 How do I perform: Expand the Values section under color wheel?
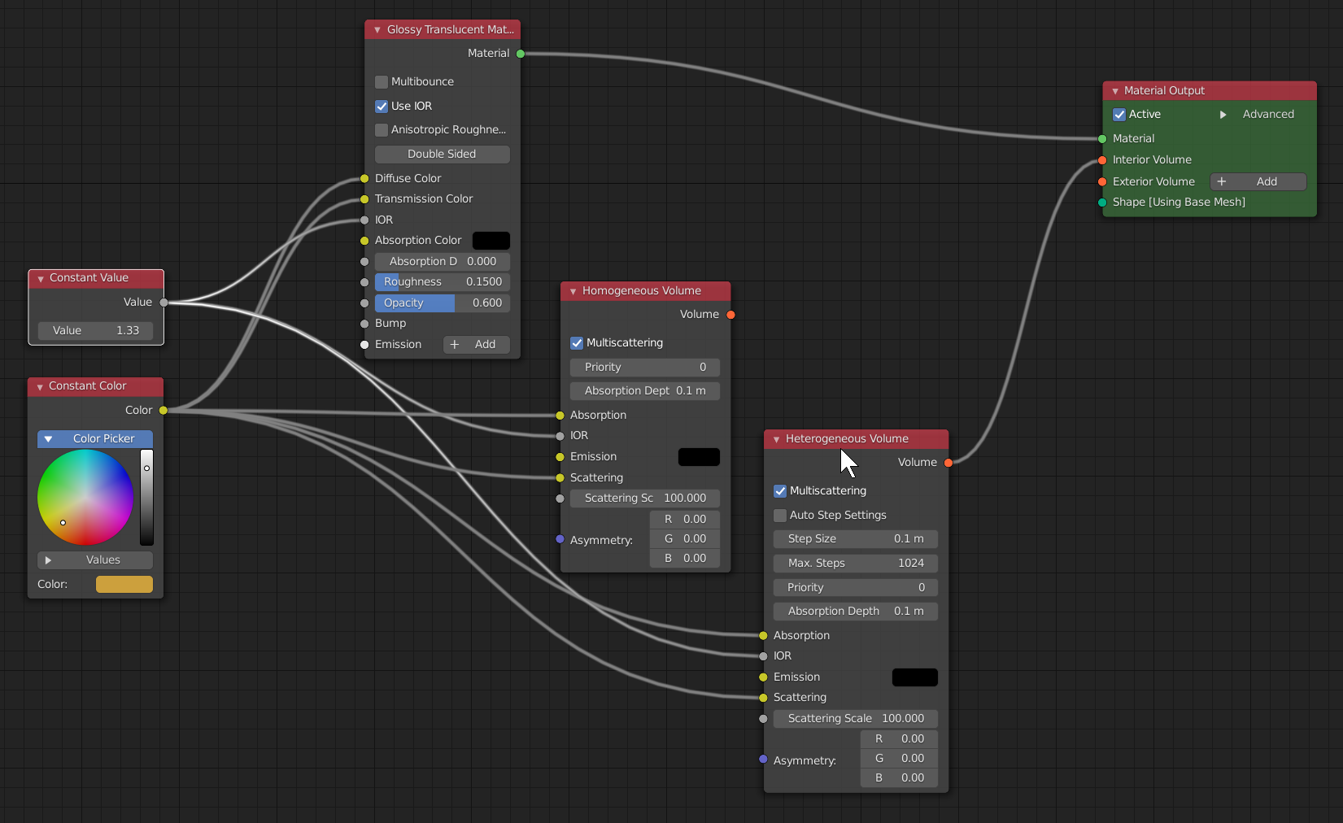coord(49,560)
